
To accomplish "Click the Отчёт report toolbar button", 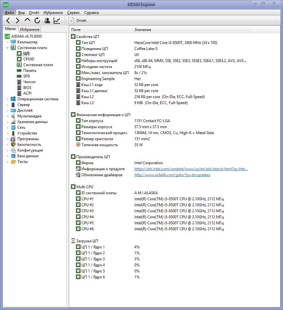I will pyautogui.click(x=78, y=21).
